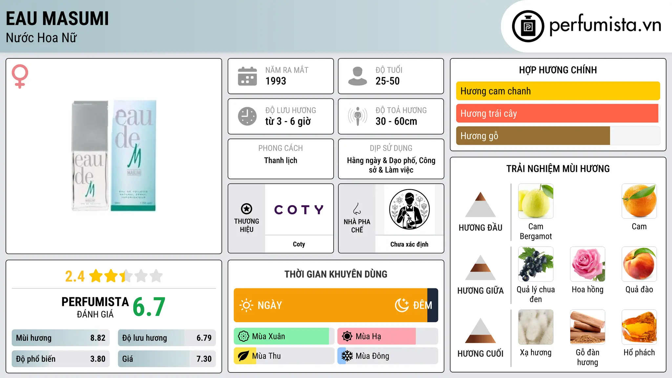Click the pink Mùa Hạ season bar
This screenshot has height=378, width=672.
coord(376,336)
